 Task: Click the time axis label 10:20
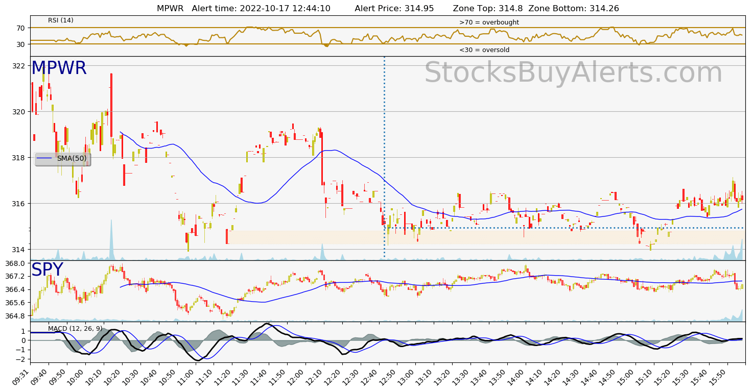(x=112, y=378)
